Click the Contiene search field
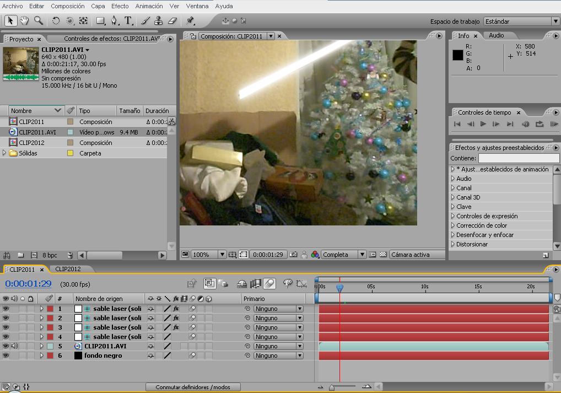The image size is (561, 393). tap(519, 158)
